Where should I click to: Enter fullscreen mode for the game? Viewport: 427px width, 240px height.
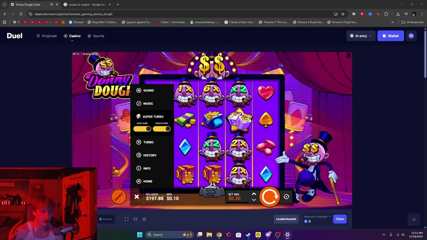[x=126, y=219]
